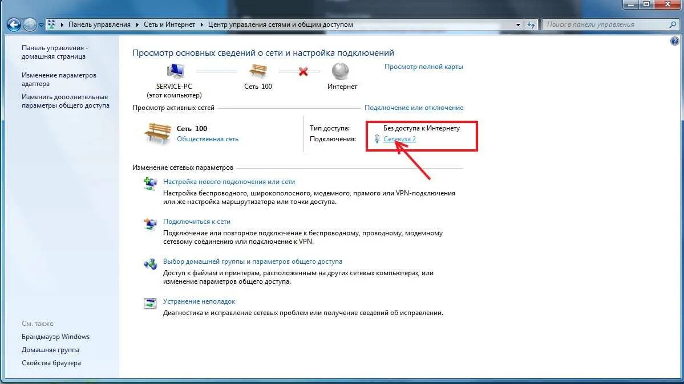Click Подключиться к сети link
Viewport: 684px width, 384px height.
coord(197,222)
